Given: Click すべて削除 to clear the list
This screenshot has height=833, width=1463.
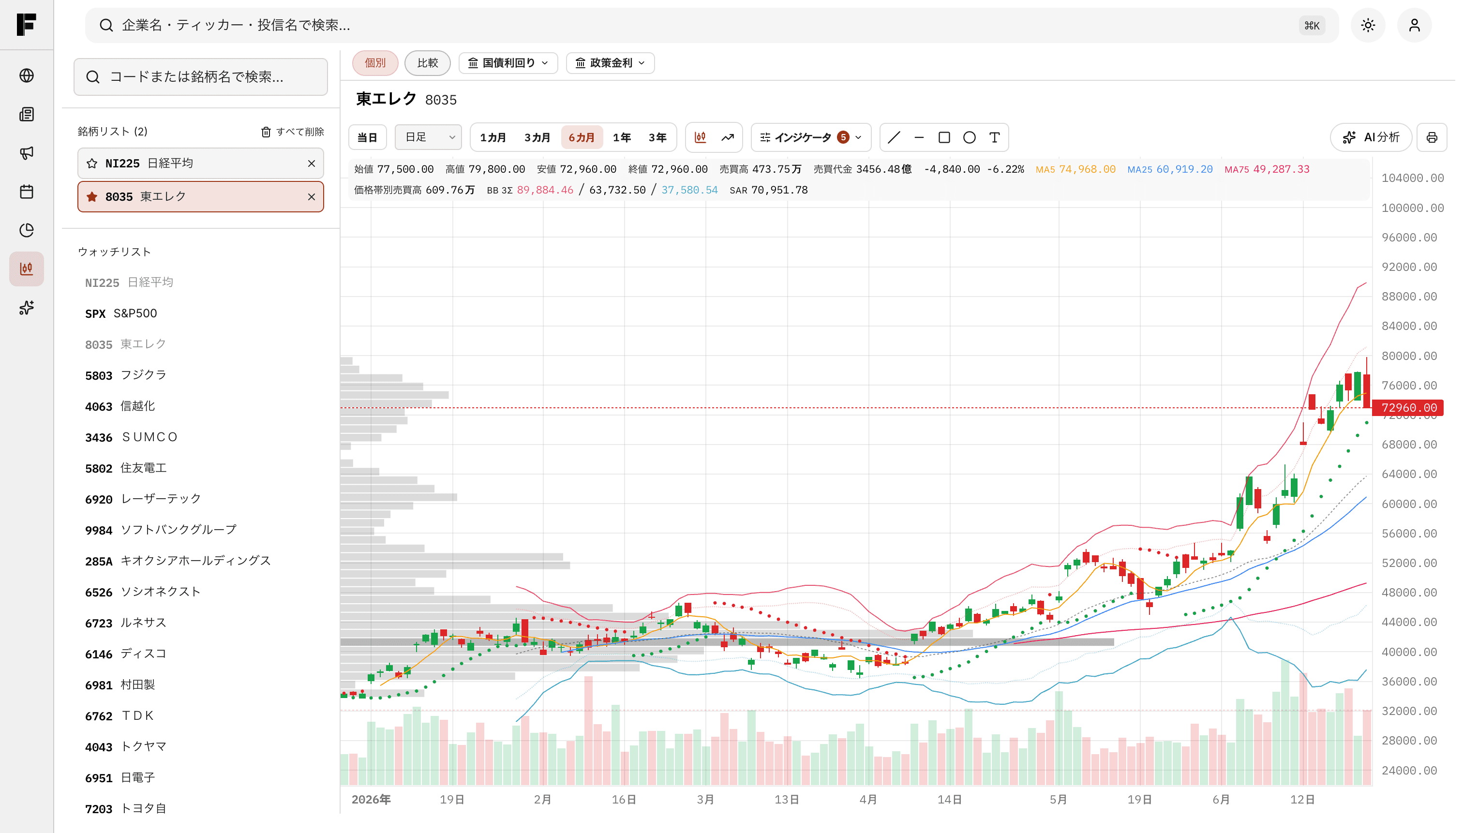Looking at the screenshot, I should [292, 132].
